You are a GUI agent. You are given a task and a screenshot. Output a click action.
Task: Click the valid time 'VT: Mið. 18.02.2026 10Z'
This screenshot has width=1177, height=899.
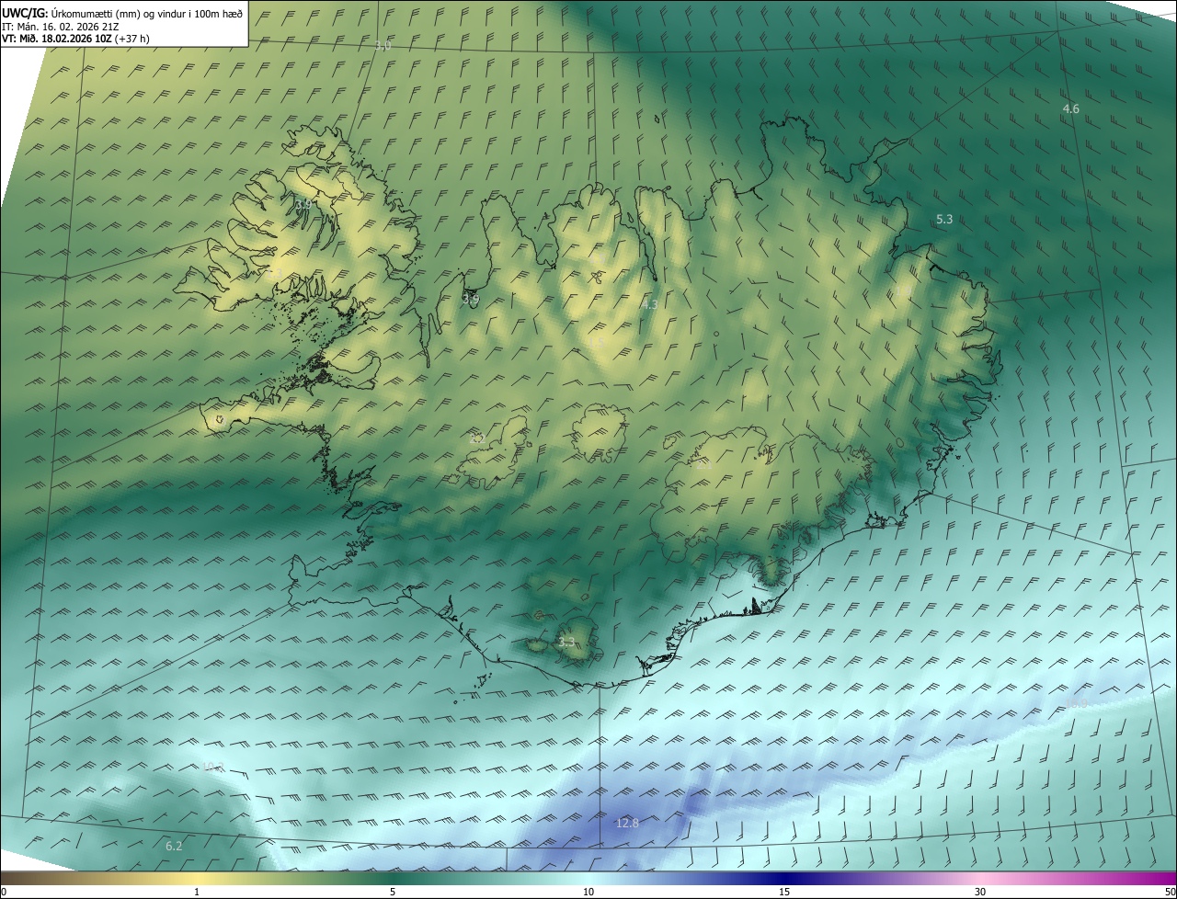pos(56,39)
